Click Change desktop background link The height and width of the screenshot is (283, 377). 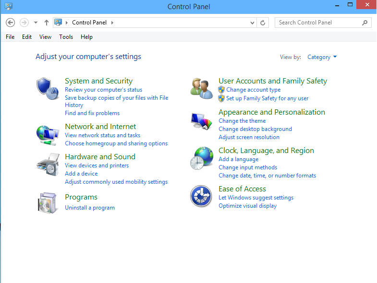pos(255,129)
